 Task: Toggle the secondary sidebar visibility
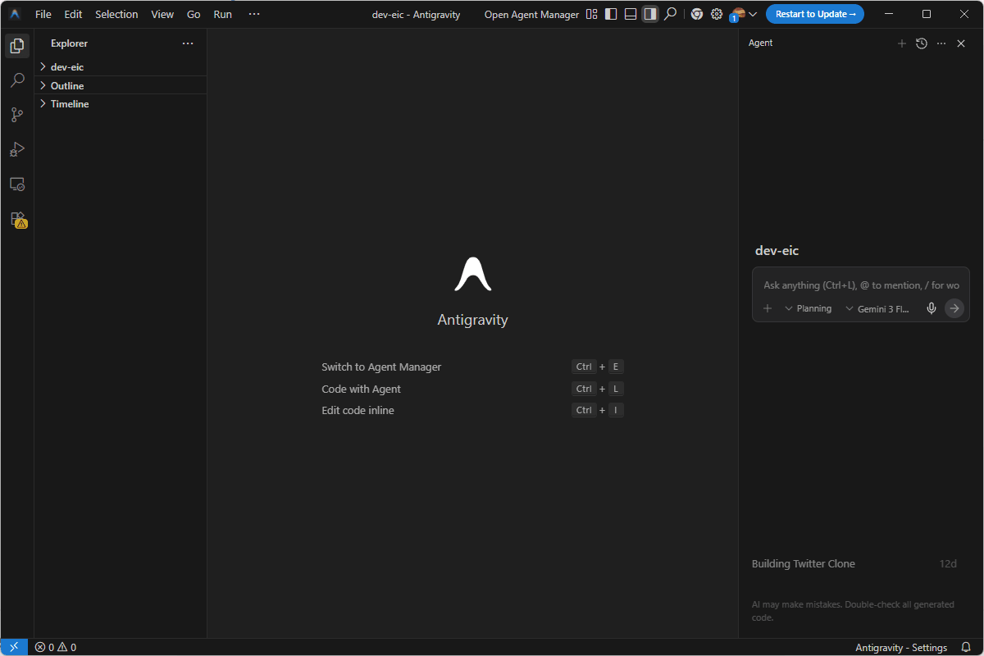point(650,14)
